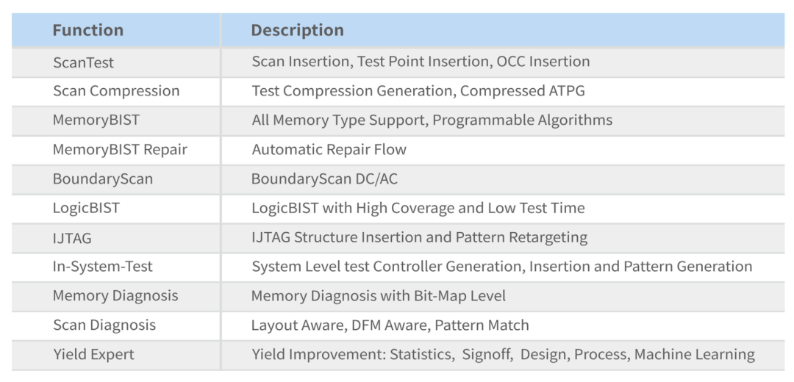Click the Memory Diagnosis function label
This screenshot has height=382, width=794.
coord(115,296)
